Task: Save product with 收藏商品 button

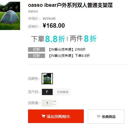Action: [106, 117]
